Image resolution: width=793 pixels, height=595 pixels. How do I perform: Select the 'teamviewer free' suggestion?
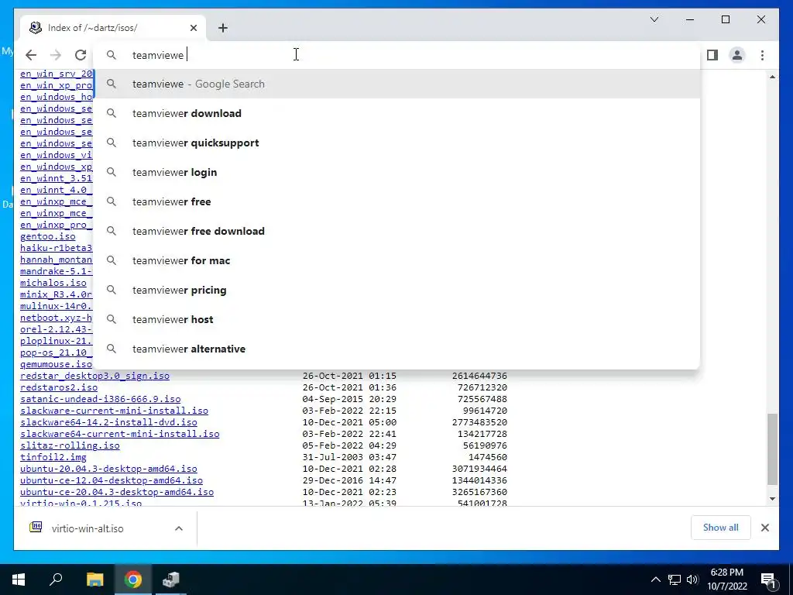(397, 201)
